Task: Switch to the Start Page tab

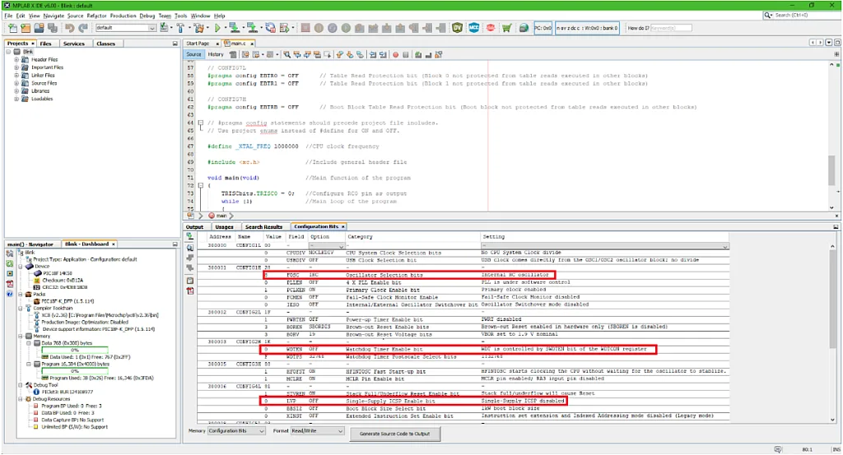Action: click(x=197, y=43)
